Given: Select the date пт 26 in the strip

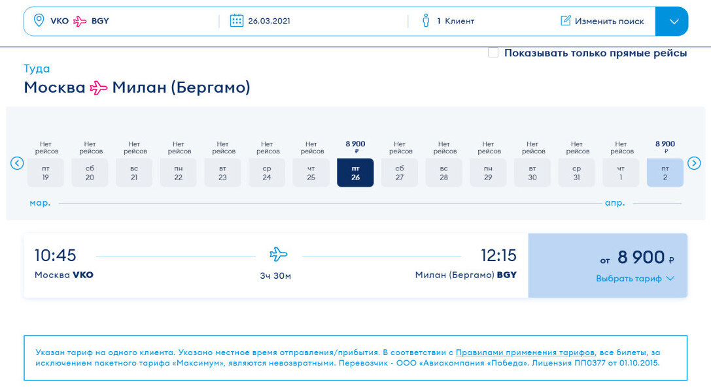Looking at the screenshot, I should (355, 172).
